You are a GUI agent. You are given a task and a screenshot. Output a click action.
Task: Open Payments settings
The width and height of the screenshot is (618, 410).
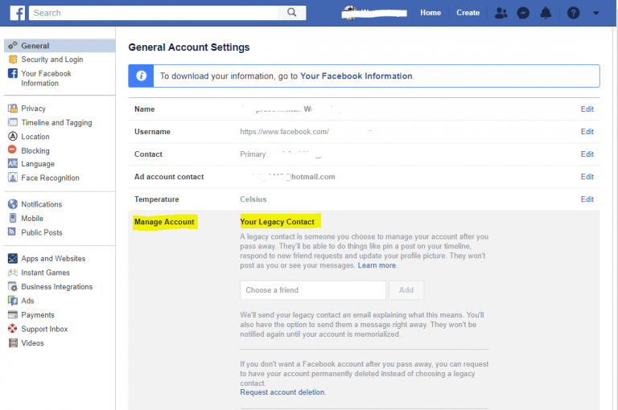coord(38,315)
